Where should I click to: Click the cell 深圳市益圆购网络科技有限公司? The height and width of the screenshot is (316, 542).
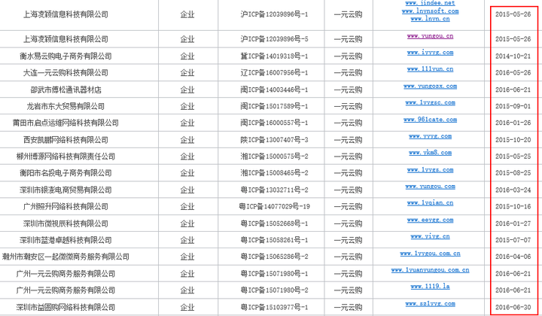(x=65, y=307)
